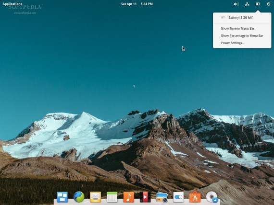Launch the Midori web browser
Image resolution: width=274 pixels, height=205 pixels.
(79, 197)
